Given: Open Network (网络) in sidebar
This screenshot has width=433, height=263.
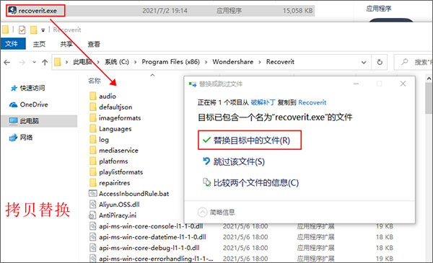Looking at the screenshot, I should coord(21,138).
